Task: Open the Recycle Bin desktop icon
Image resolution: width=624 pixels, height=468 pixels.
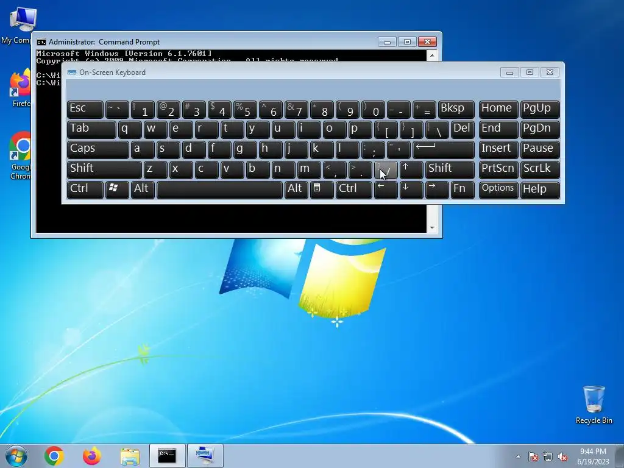Action: (594, 405)
